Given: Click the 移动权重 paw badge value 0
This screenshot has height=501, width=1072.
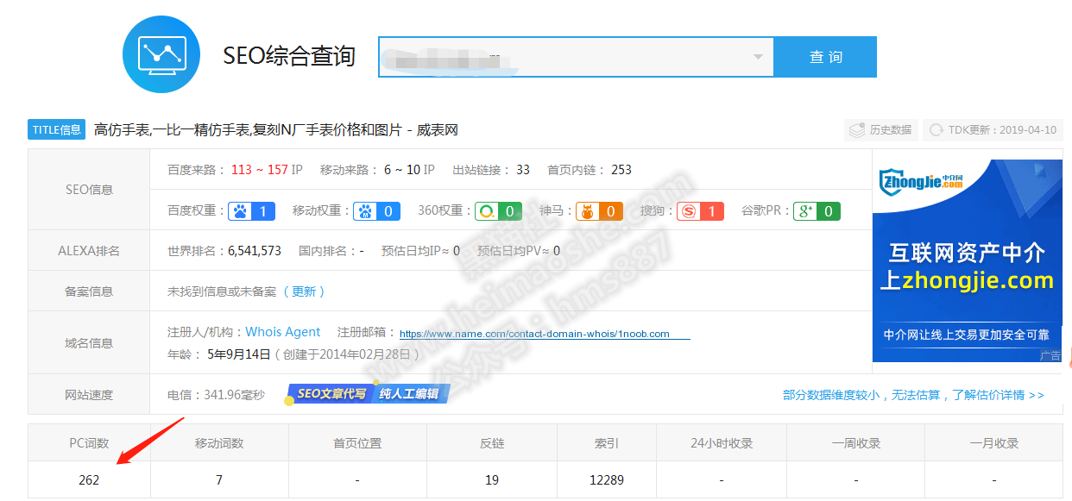Looking at the screenshot, I should pyautogui.click(x=376, y=210).
